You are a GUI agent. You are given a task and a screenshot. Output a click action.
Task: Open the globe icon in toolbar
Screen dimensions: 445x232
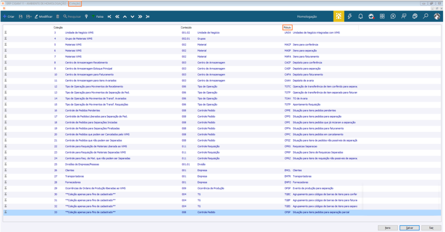[415, 16]
